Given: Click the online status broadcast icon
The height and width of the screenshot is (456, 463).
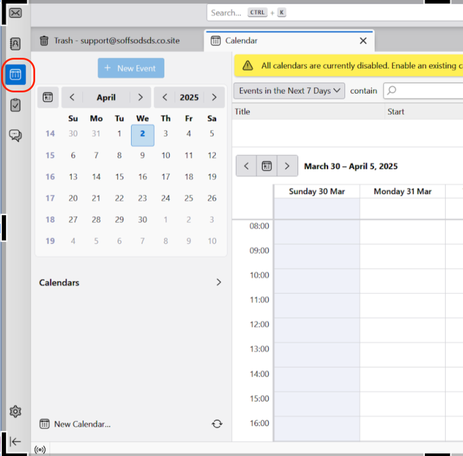Looking at the screenshot, I should point(40,449).
